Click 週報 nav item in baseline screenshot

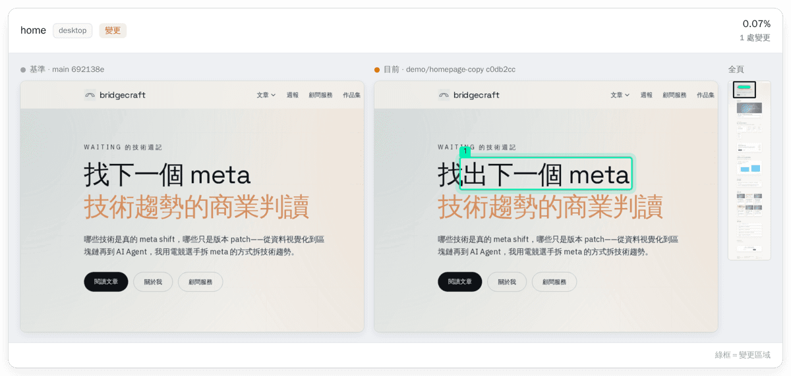coord(293,95)
